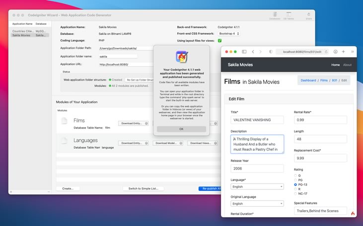Image resolution: width=363 pixels, height=226 pixels.
Task: Open the Language dropdown
Action: [x=257, y=186]
